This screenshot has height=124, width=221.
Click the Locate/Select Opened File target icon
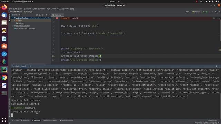(x=37, y=15)
